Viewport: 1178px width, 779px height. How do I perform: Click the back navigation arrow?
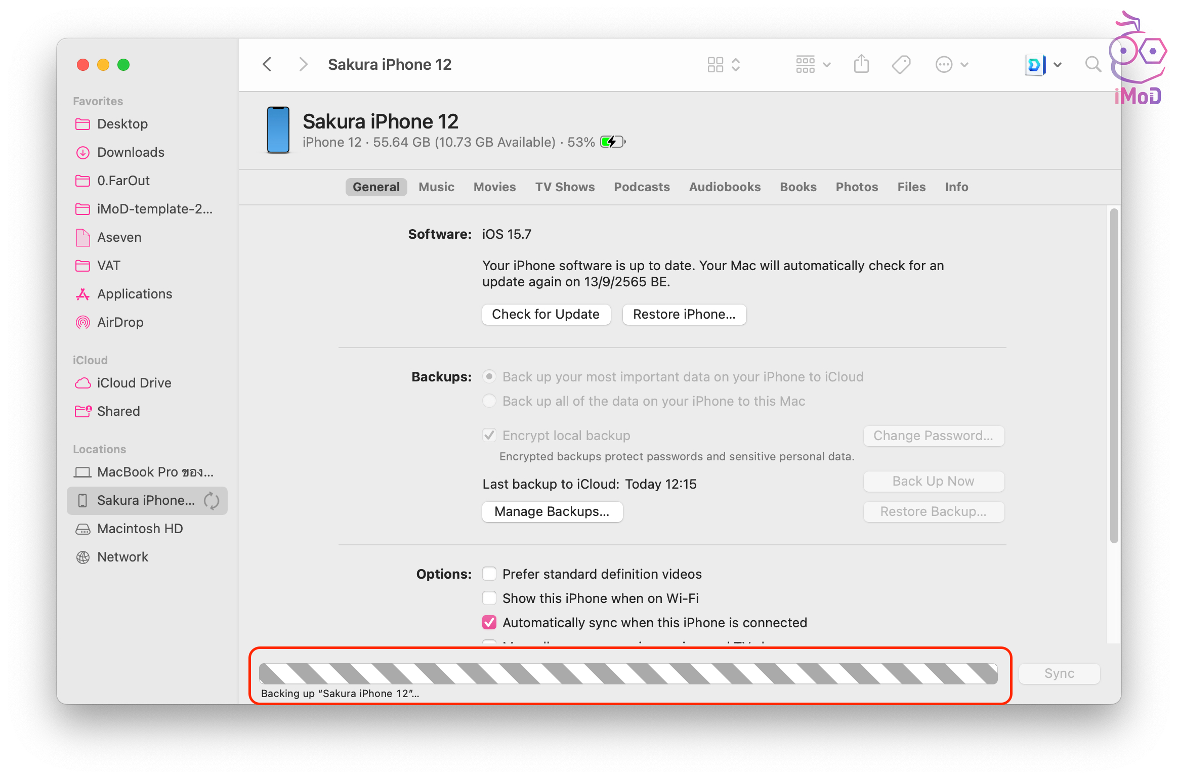tap(268, 65)
